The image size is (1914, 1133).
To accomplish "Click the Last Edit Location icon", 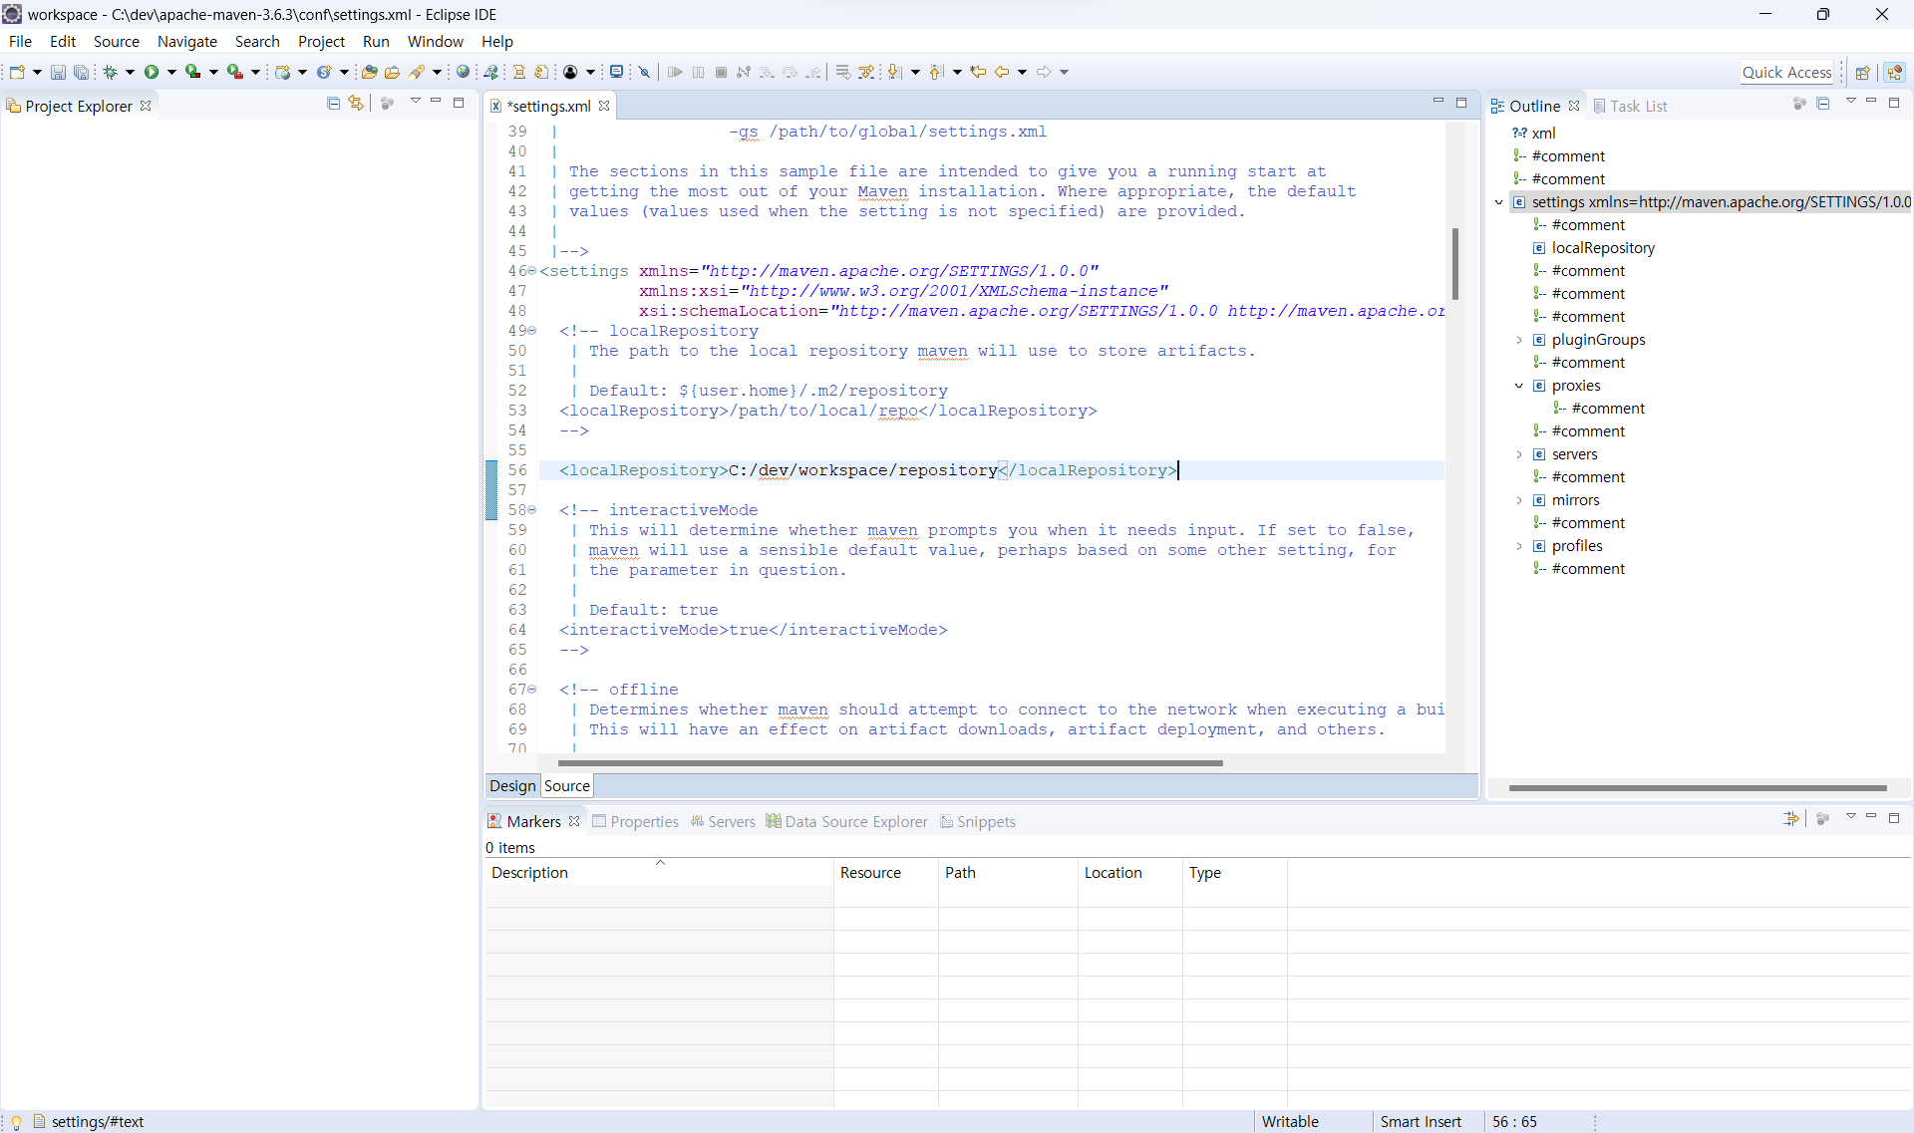I will [978, 72].
